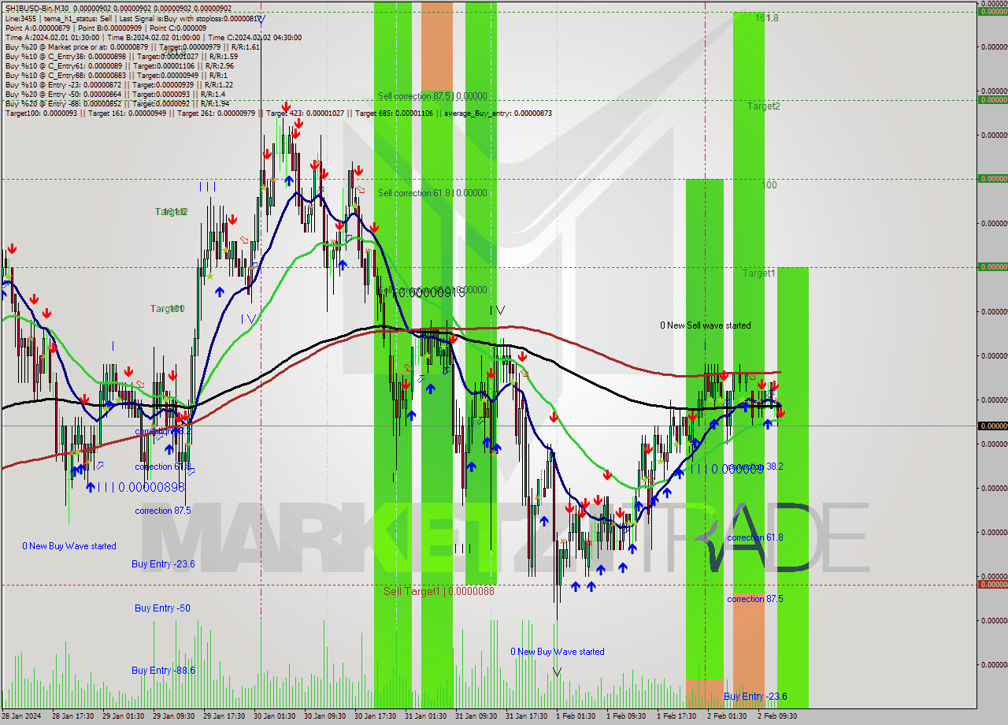This screenshot has height=725, width=1008.
Task: Click the '100' Fibonacci level label
Action: point(769,185)
